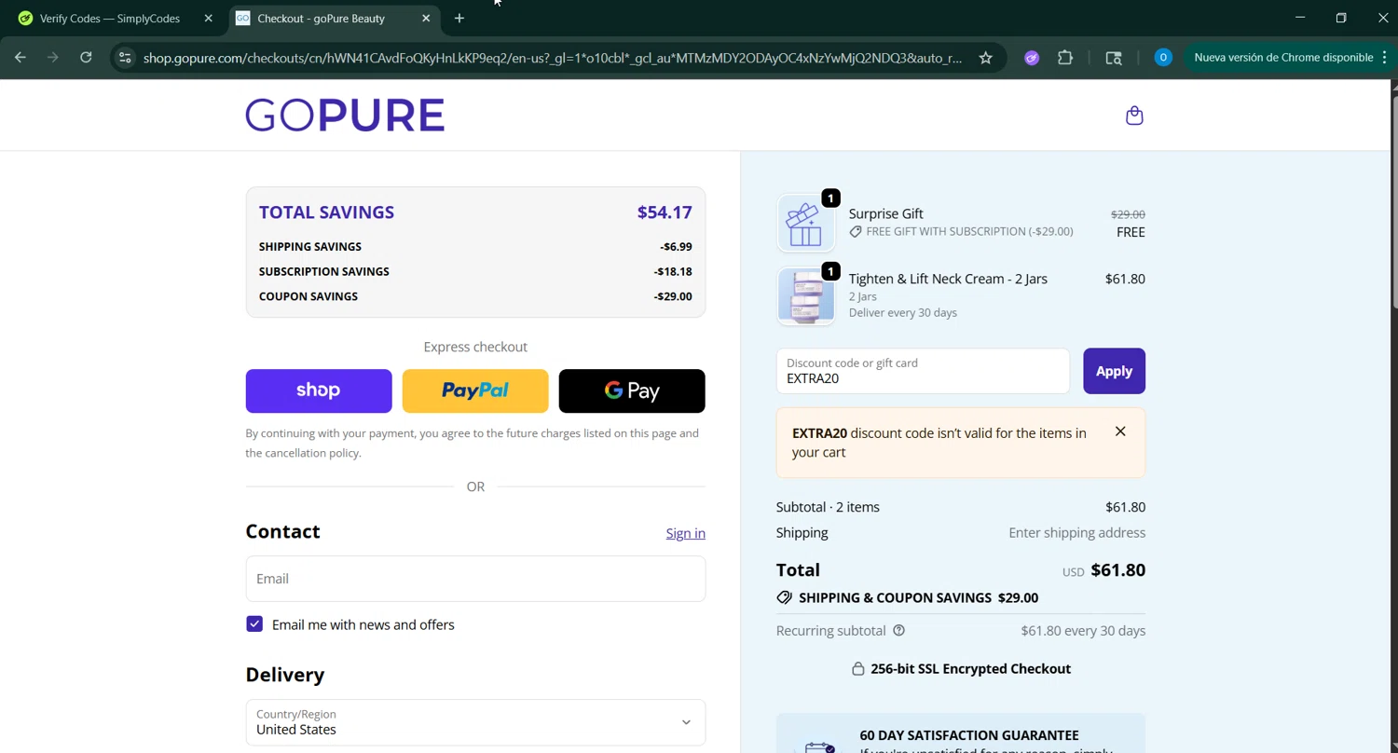The width and height of the screenshot is (1398, 753).
Task: Open the browser extensions puzzle icon
Action: click(1065, 58)
